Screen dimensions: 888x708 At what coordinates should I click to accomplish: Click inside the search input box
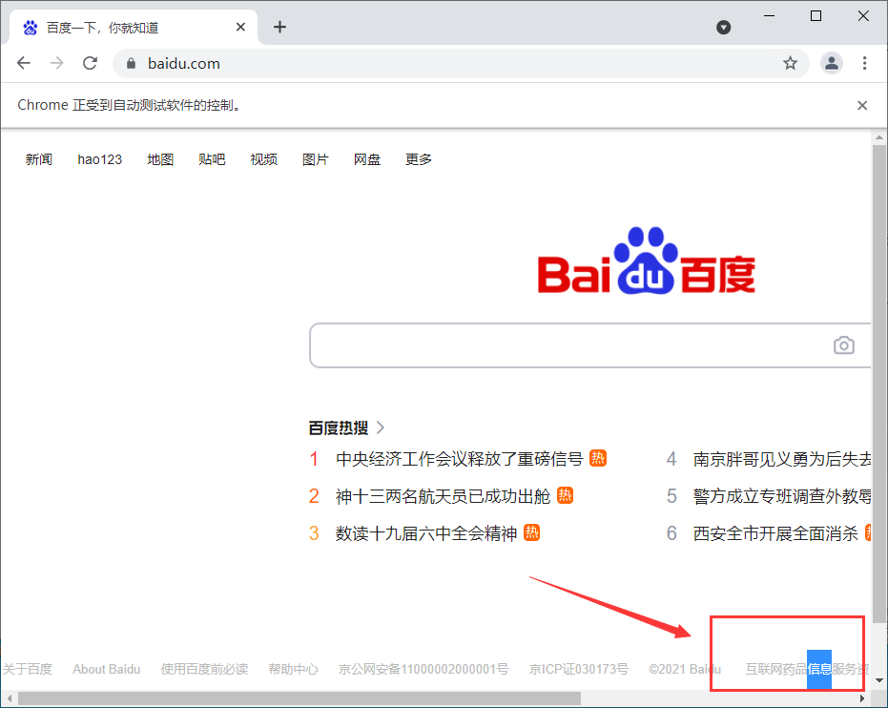572,345
